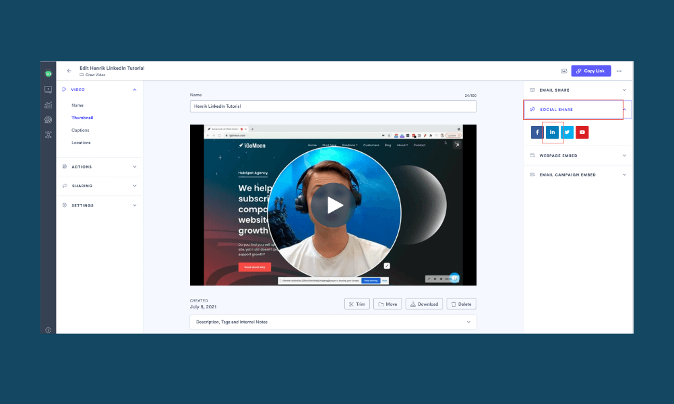Click the 24/100 character count
Viewport: 674px width, 404px height.
[x=470, y=96]
